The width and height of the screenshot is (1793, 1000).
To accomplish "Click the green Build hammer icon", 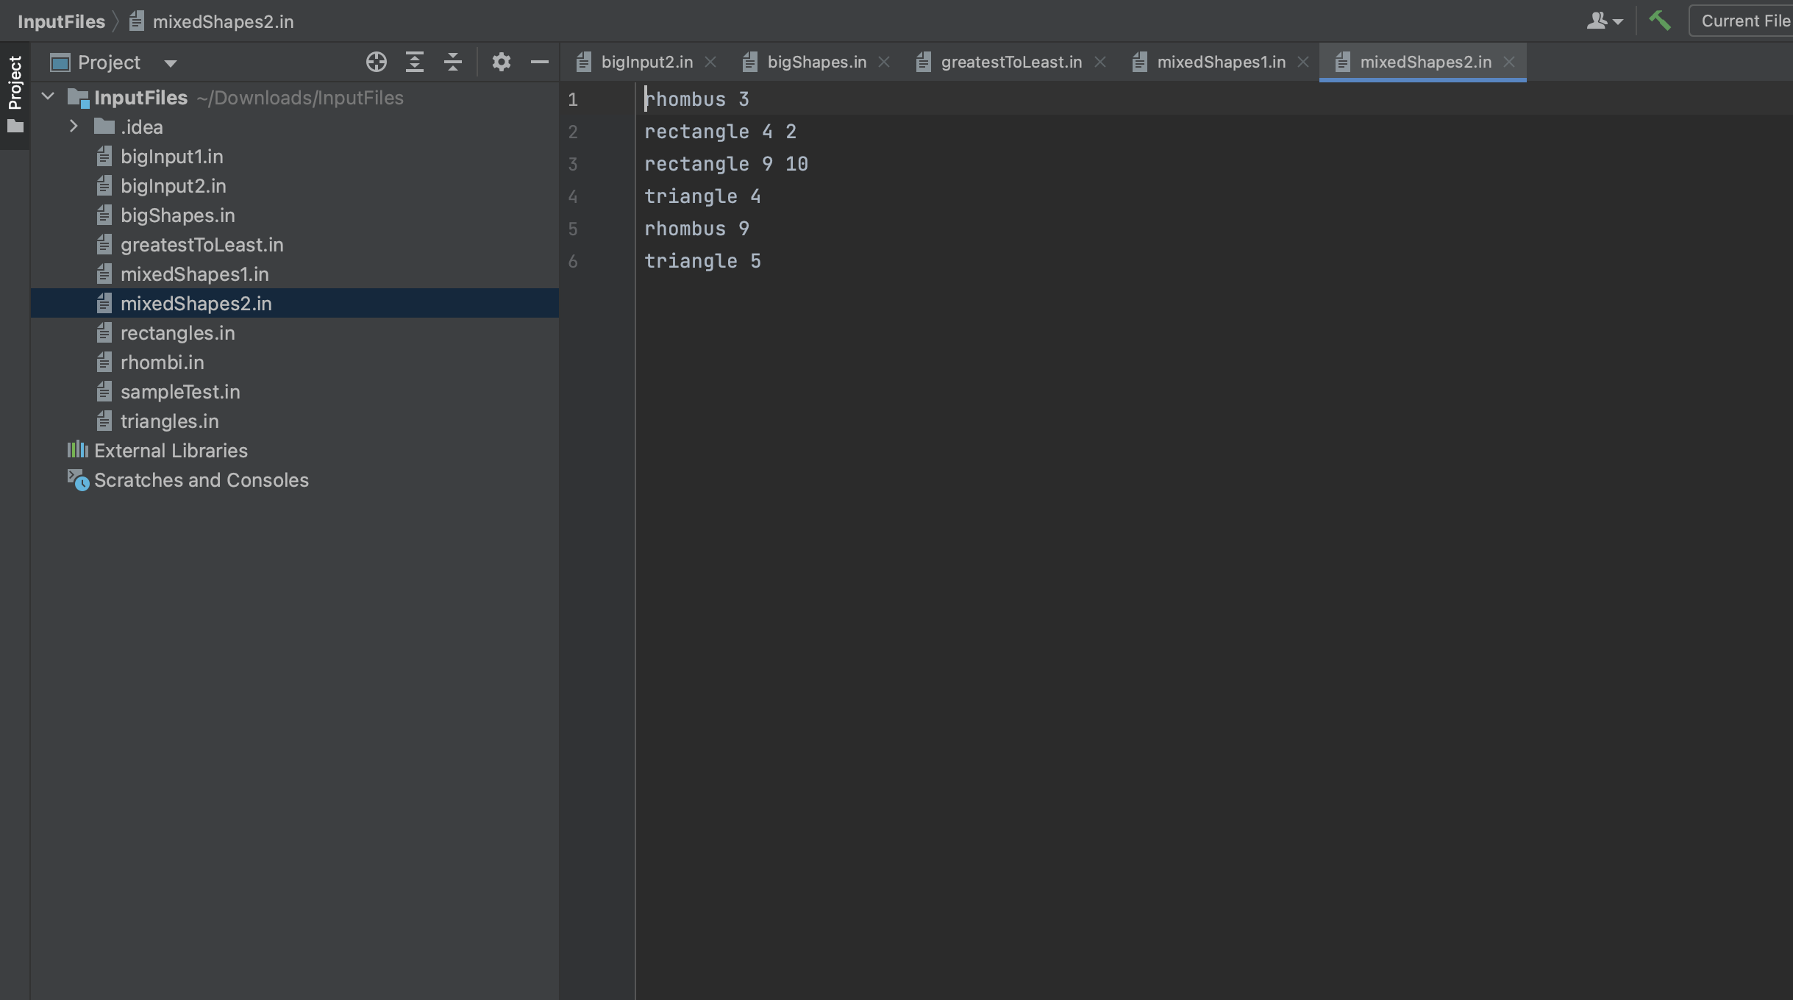I will pos(1660,21).
